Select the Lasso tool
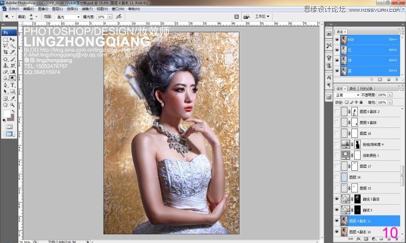Image resolution: width=406 pixels, height=243 pixels. click(5, 46)
